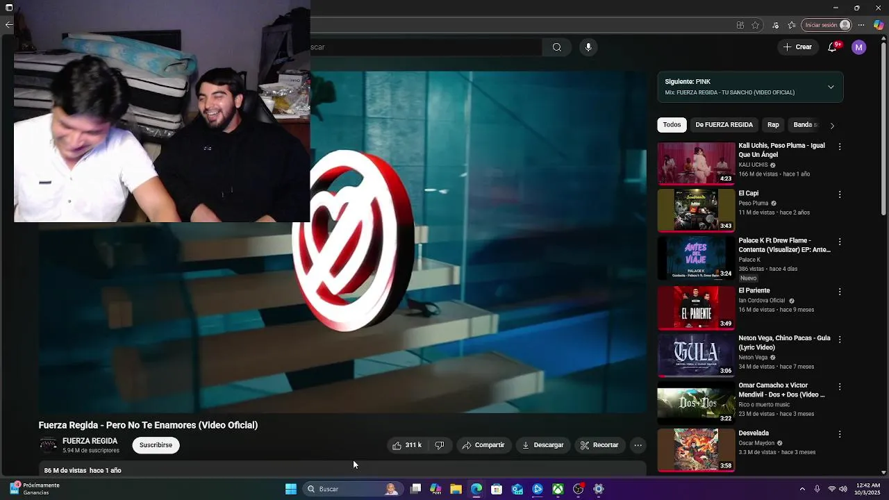This screenshot has height=500, width=889.
Task: Click Iniciar sesión profile button
Action: 826,25
